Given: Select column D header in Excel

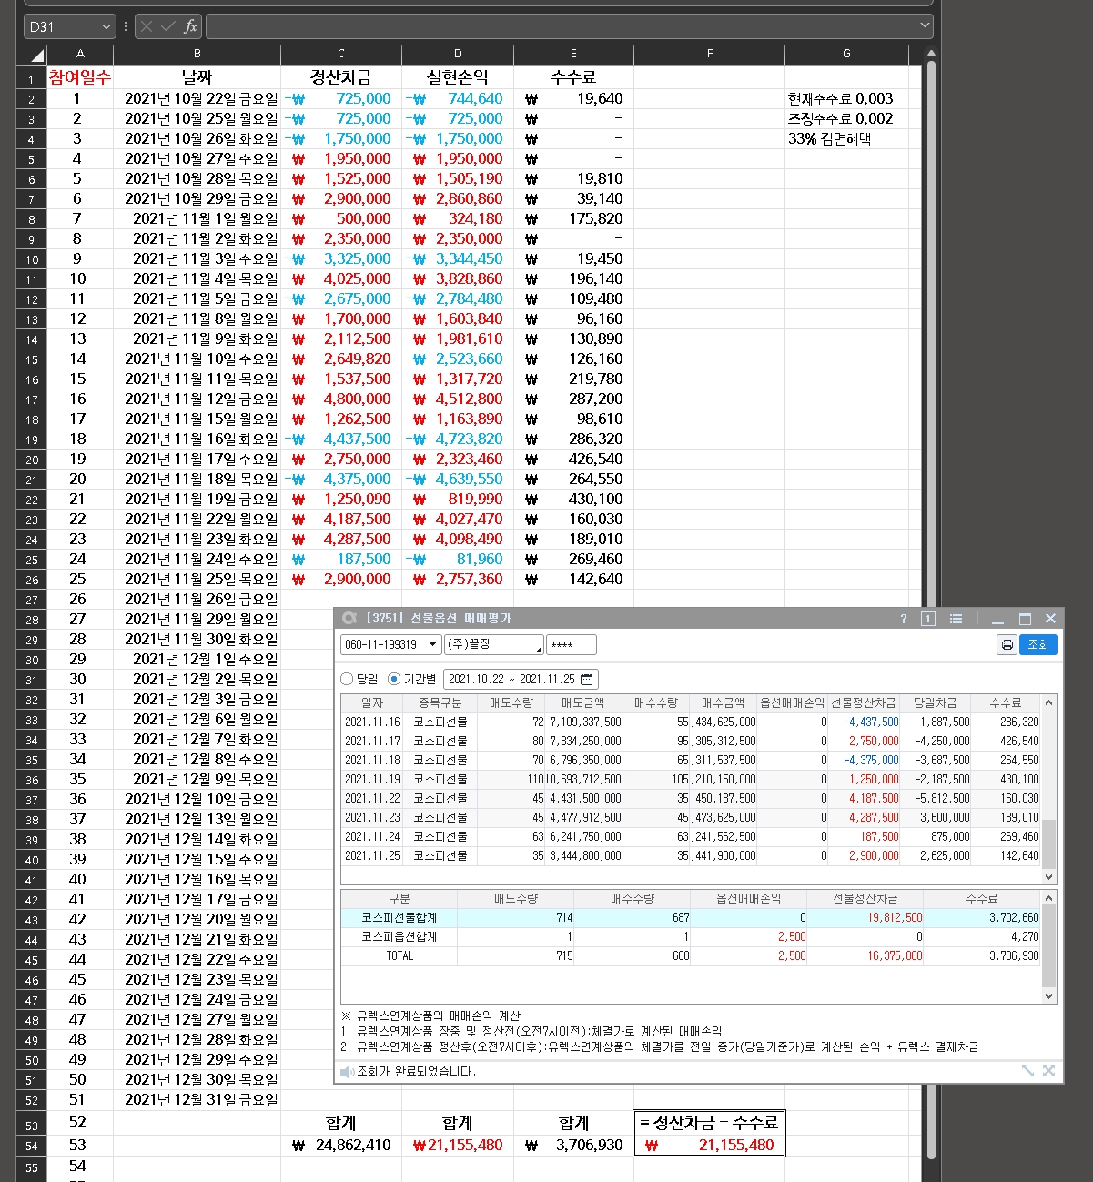Looking at the screenshot, I should click(458, 54).
